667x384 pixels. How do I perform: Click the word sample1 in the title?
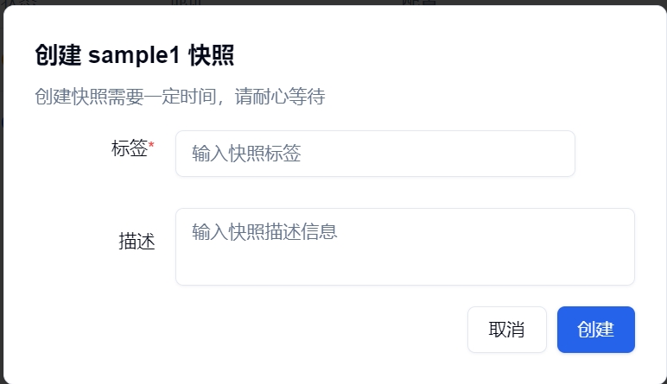[134, 55]
